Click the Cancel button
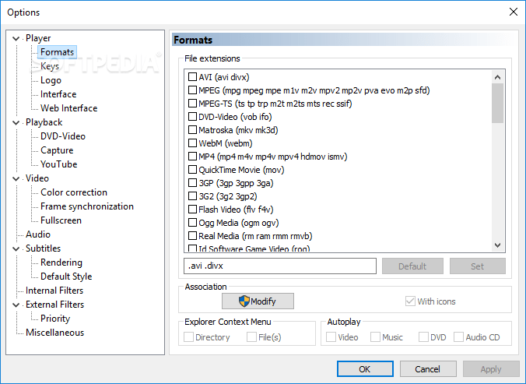Image resolution: width=526 pixels, height=384 pixels. [x=428, y=369]
